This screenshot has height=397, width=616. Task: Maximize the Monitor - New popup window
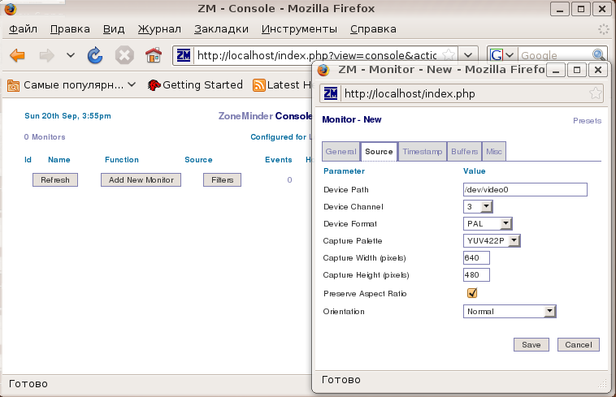(x=577, y=70)
